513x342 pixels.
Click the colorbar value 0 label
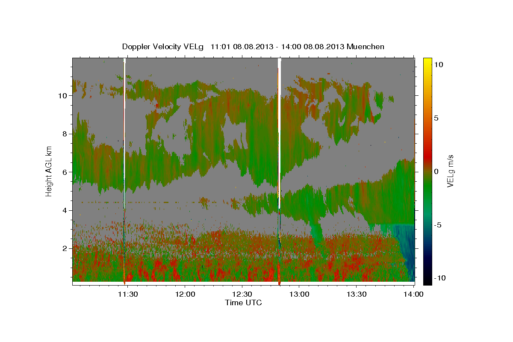[x=436, y=171]
